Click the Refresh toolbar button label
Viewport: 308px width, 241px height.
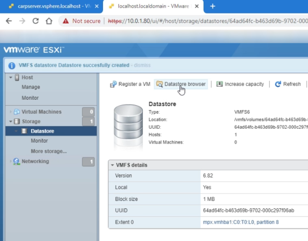(x=292, y=84)
